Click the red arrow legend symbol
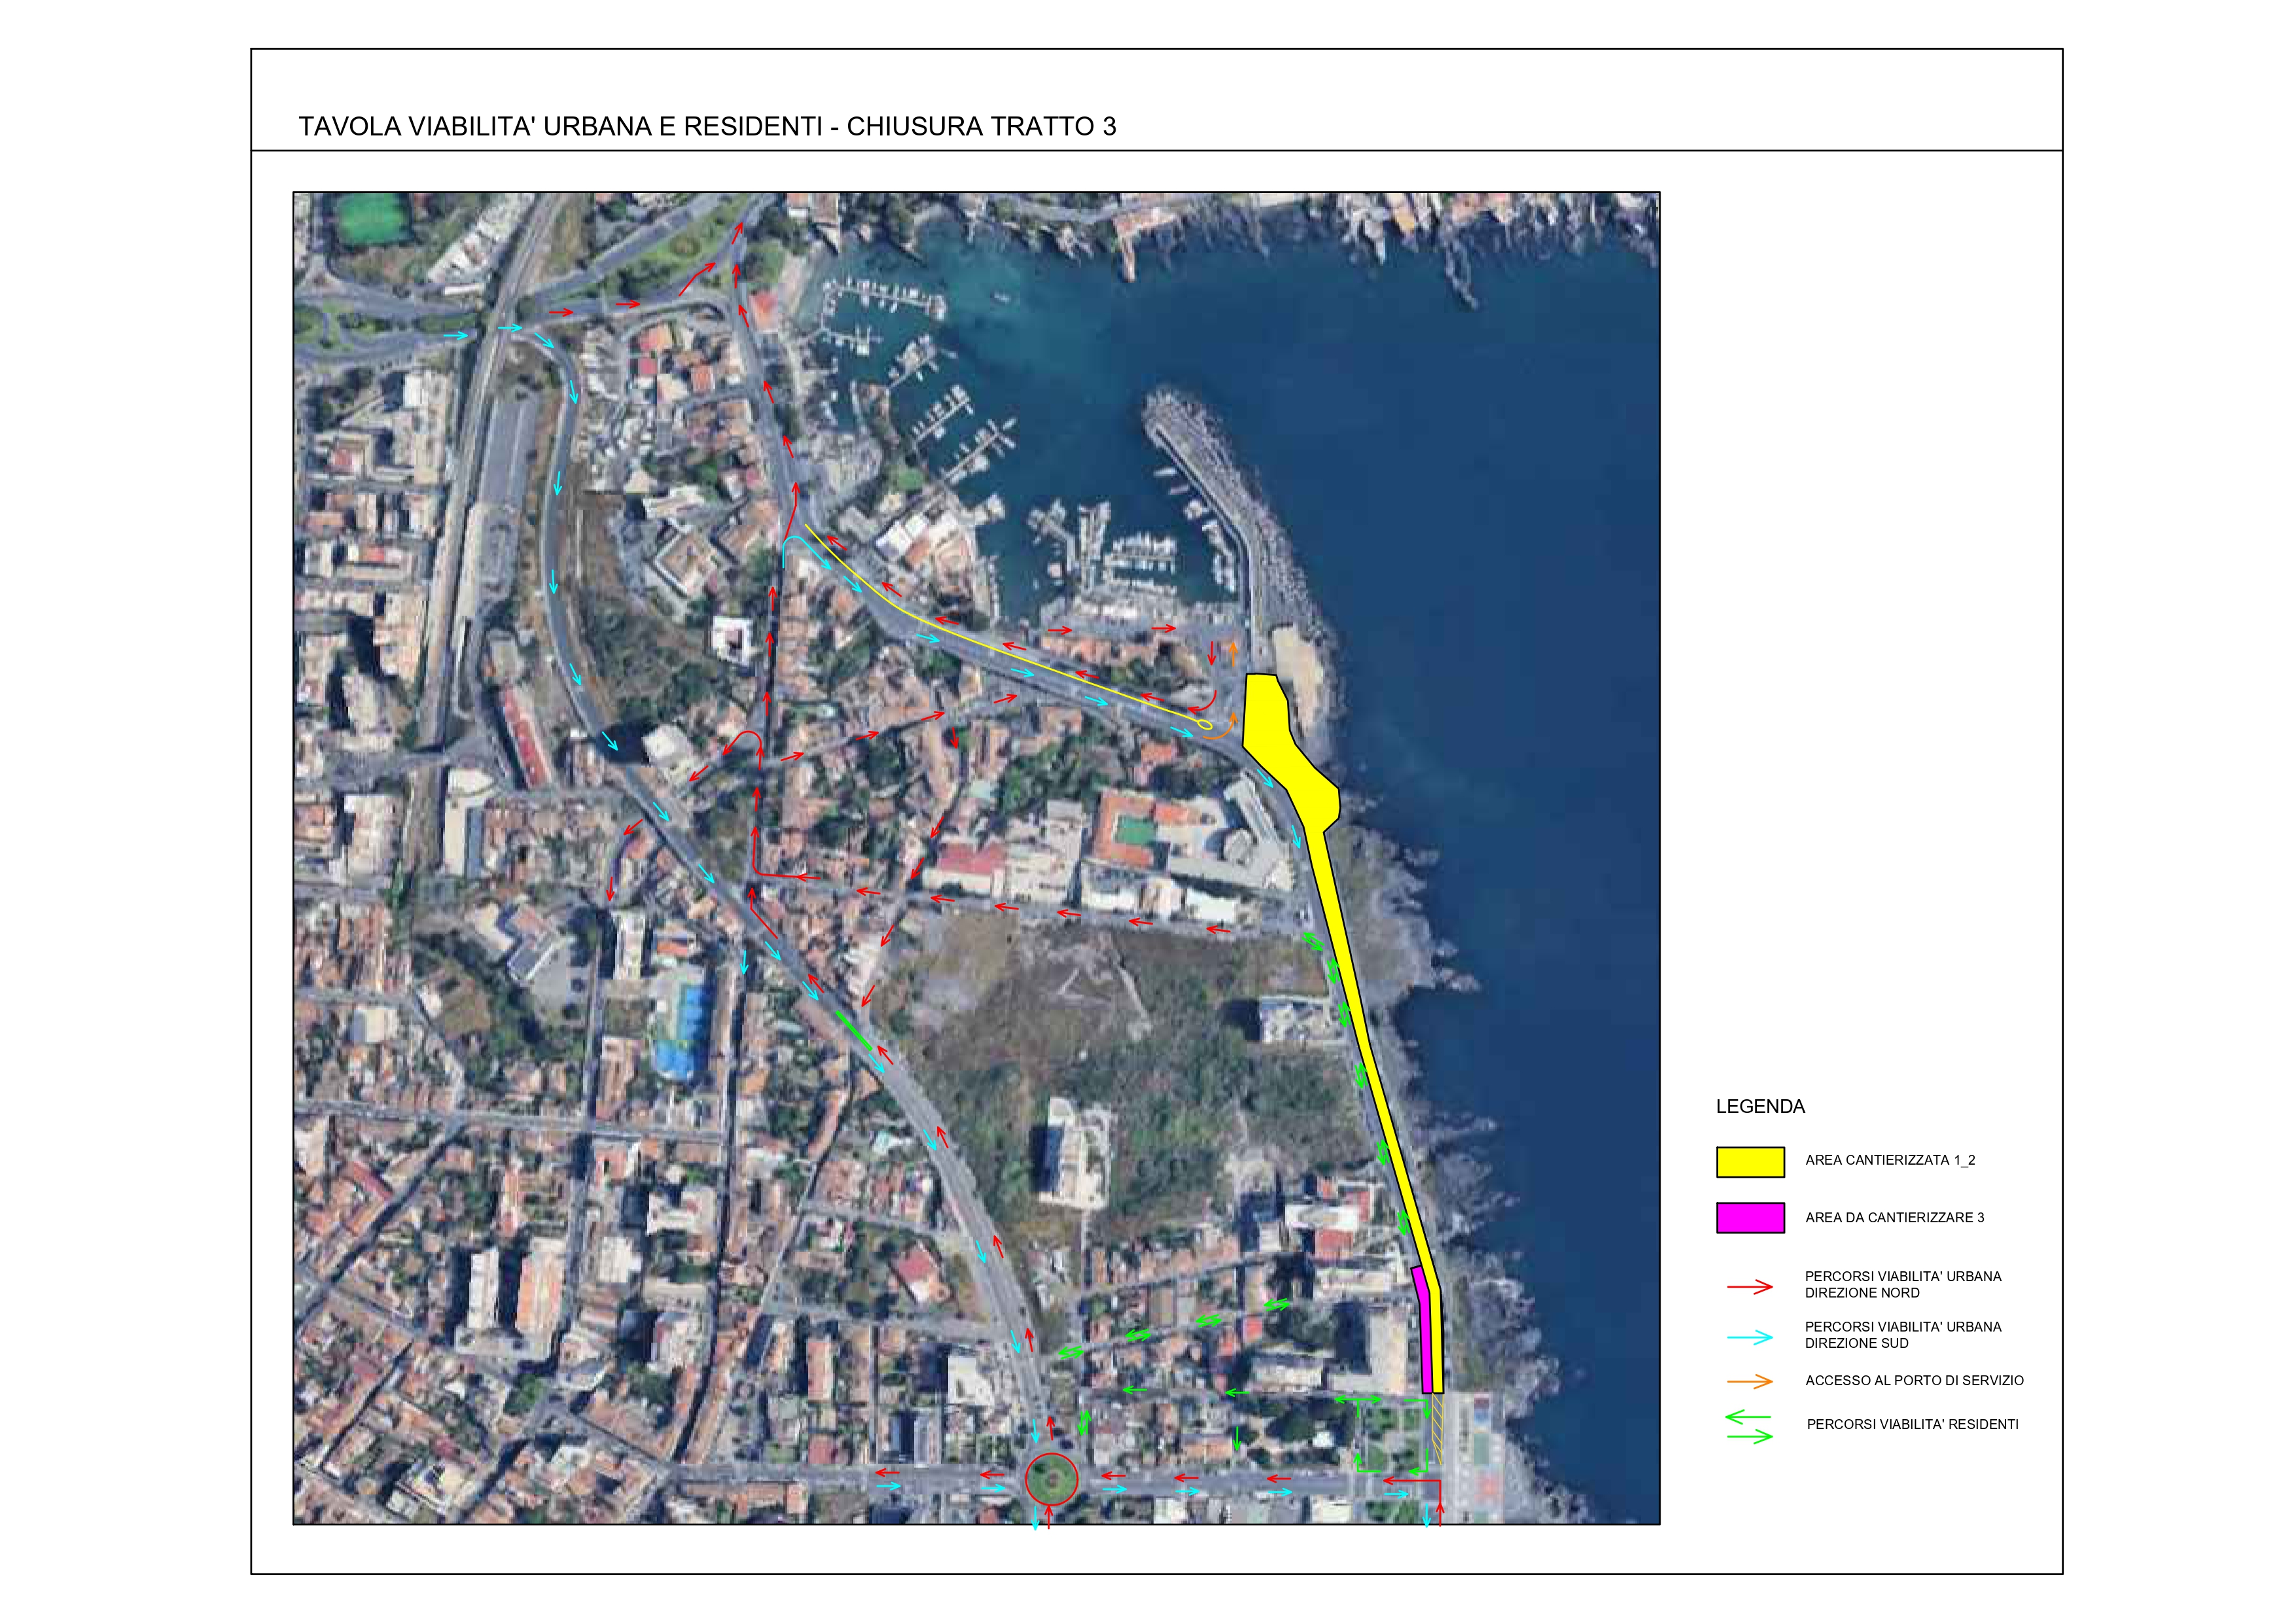Screen dimensions: 2296x1624 coord(1749,1286)
